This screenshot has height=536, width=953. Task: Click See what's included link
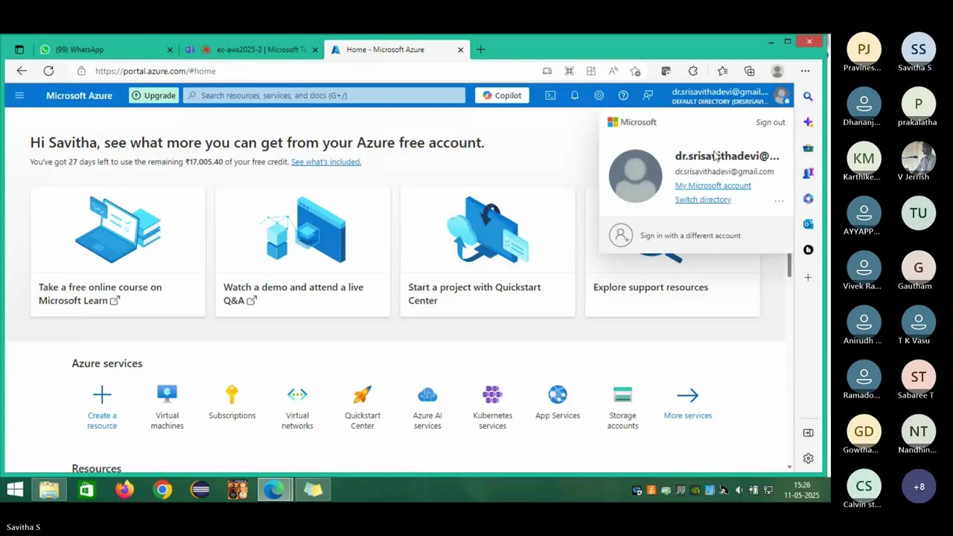tap(326, 162)
